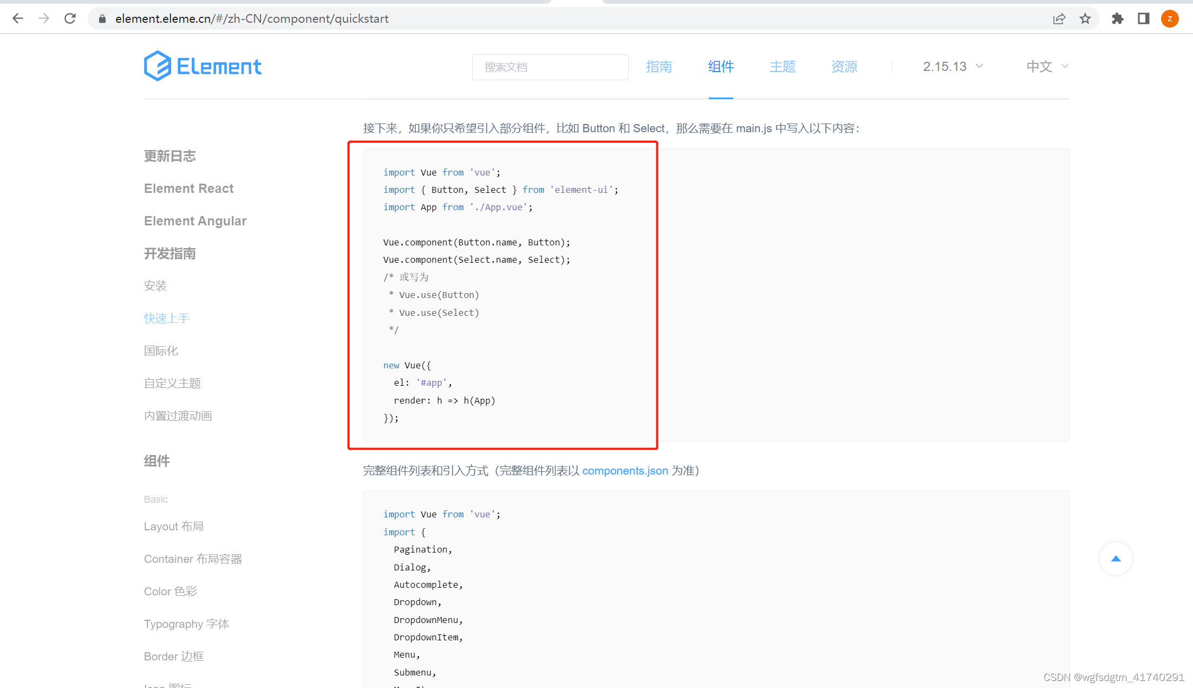Click the browser back arrow
This screenshot has width=1193, height=688.
click(x=18, y=18)
